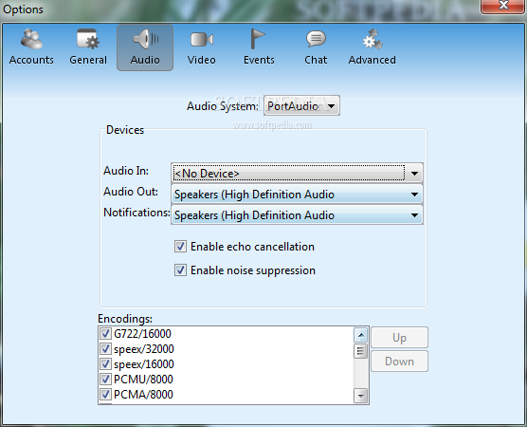
Task: Open the Advanced gears icon
Action: [x=373, y=39]
